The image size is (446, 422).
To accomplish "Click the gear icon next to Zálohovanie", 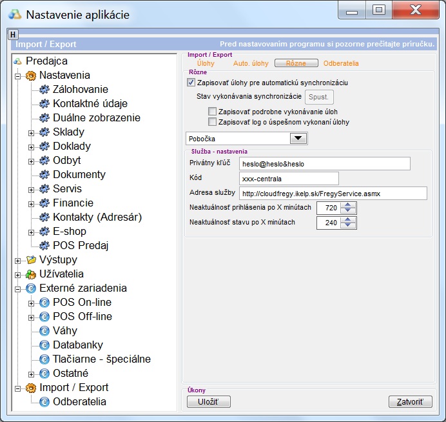I will pyautogui.click(x=44, y=90).
